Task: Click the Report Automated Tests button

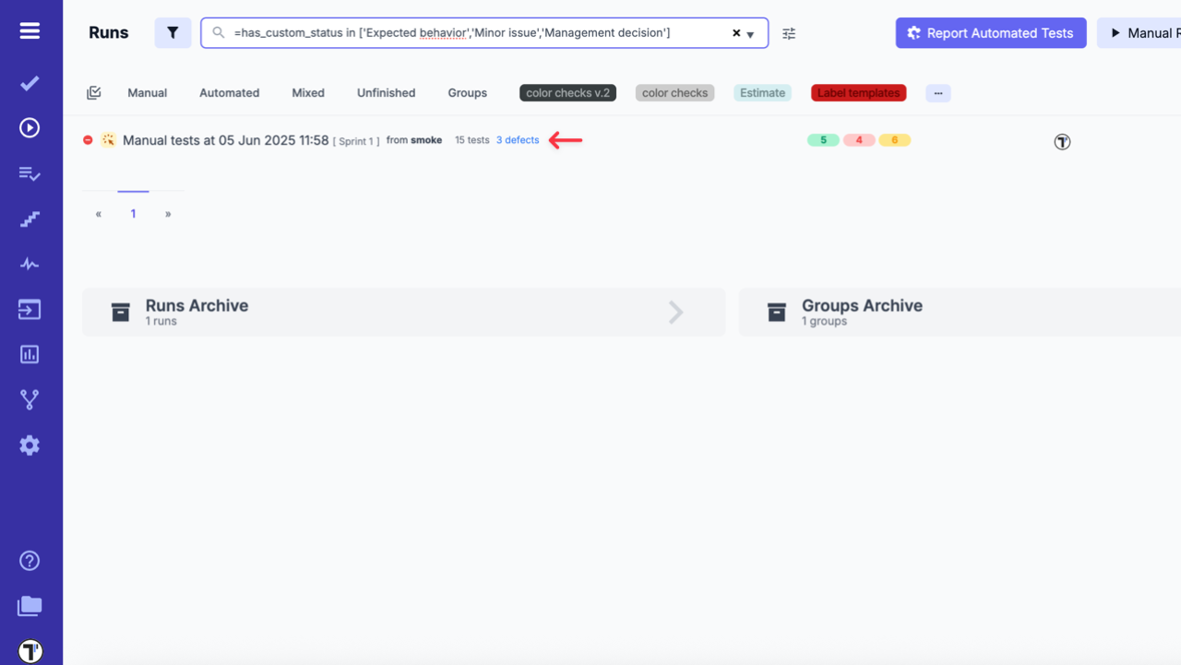Action: point(990,32)
